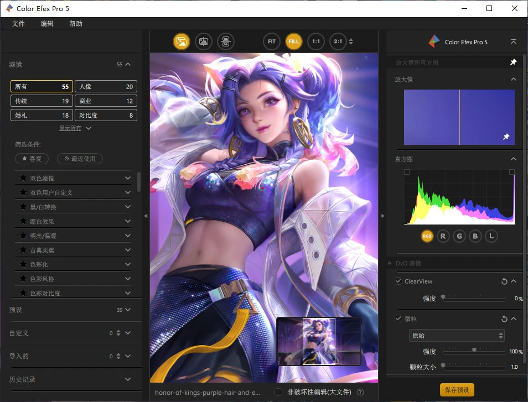Viewport: 528px width, 402px height.
Task: Select the single image preview mode icon
Action: [182, 41]
